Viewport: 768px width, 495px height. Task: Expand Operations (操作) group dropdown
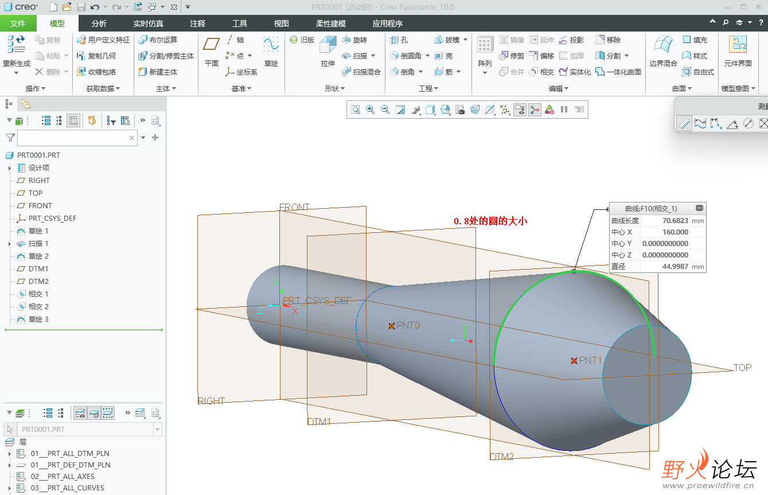point(36,88)
